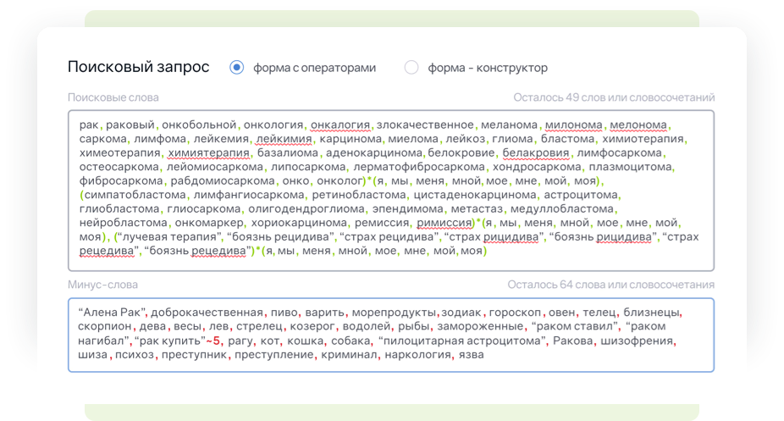This screenshot has height=421, width=784.
Task: Click the word "шизофрения" in minus words
Action: pyautogui.click(x=637, y=341)
